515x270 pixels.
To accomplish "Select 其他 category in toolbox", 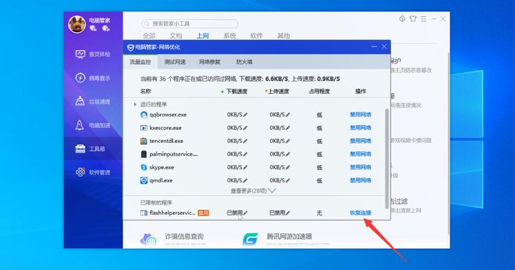I will tap(283, 36).
